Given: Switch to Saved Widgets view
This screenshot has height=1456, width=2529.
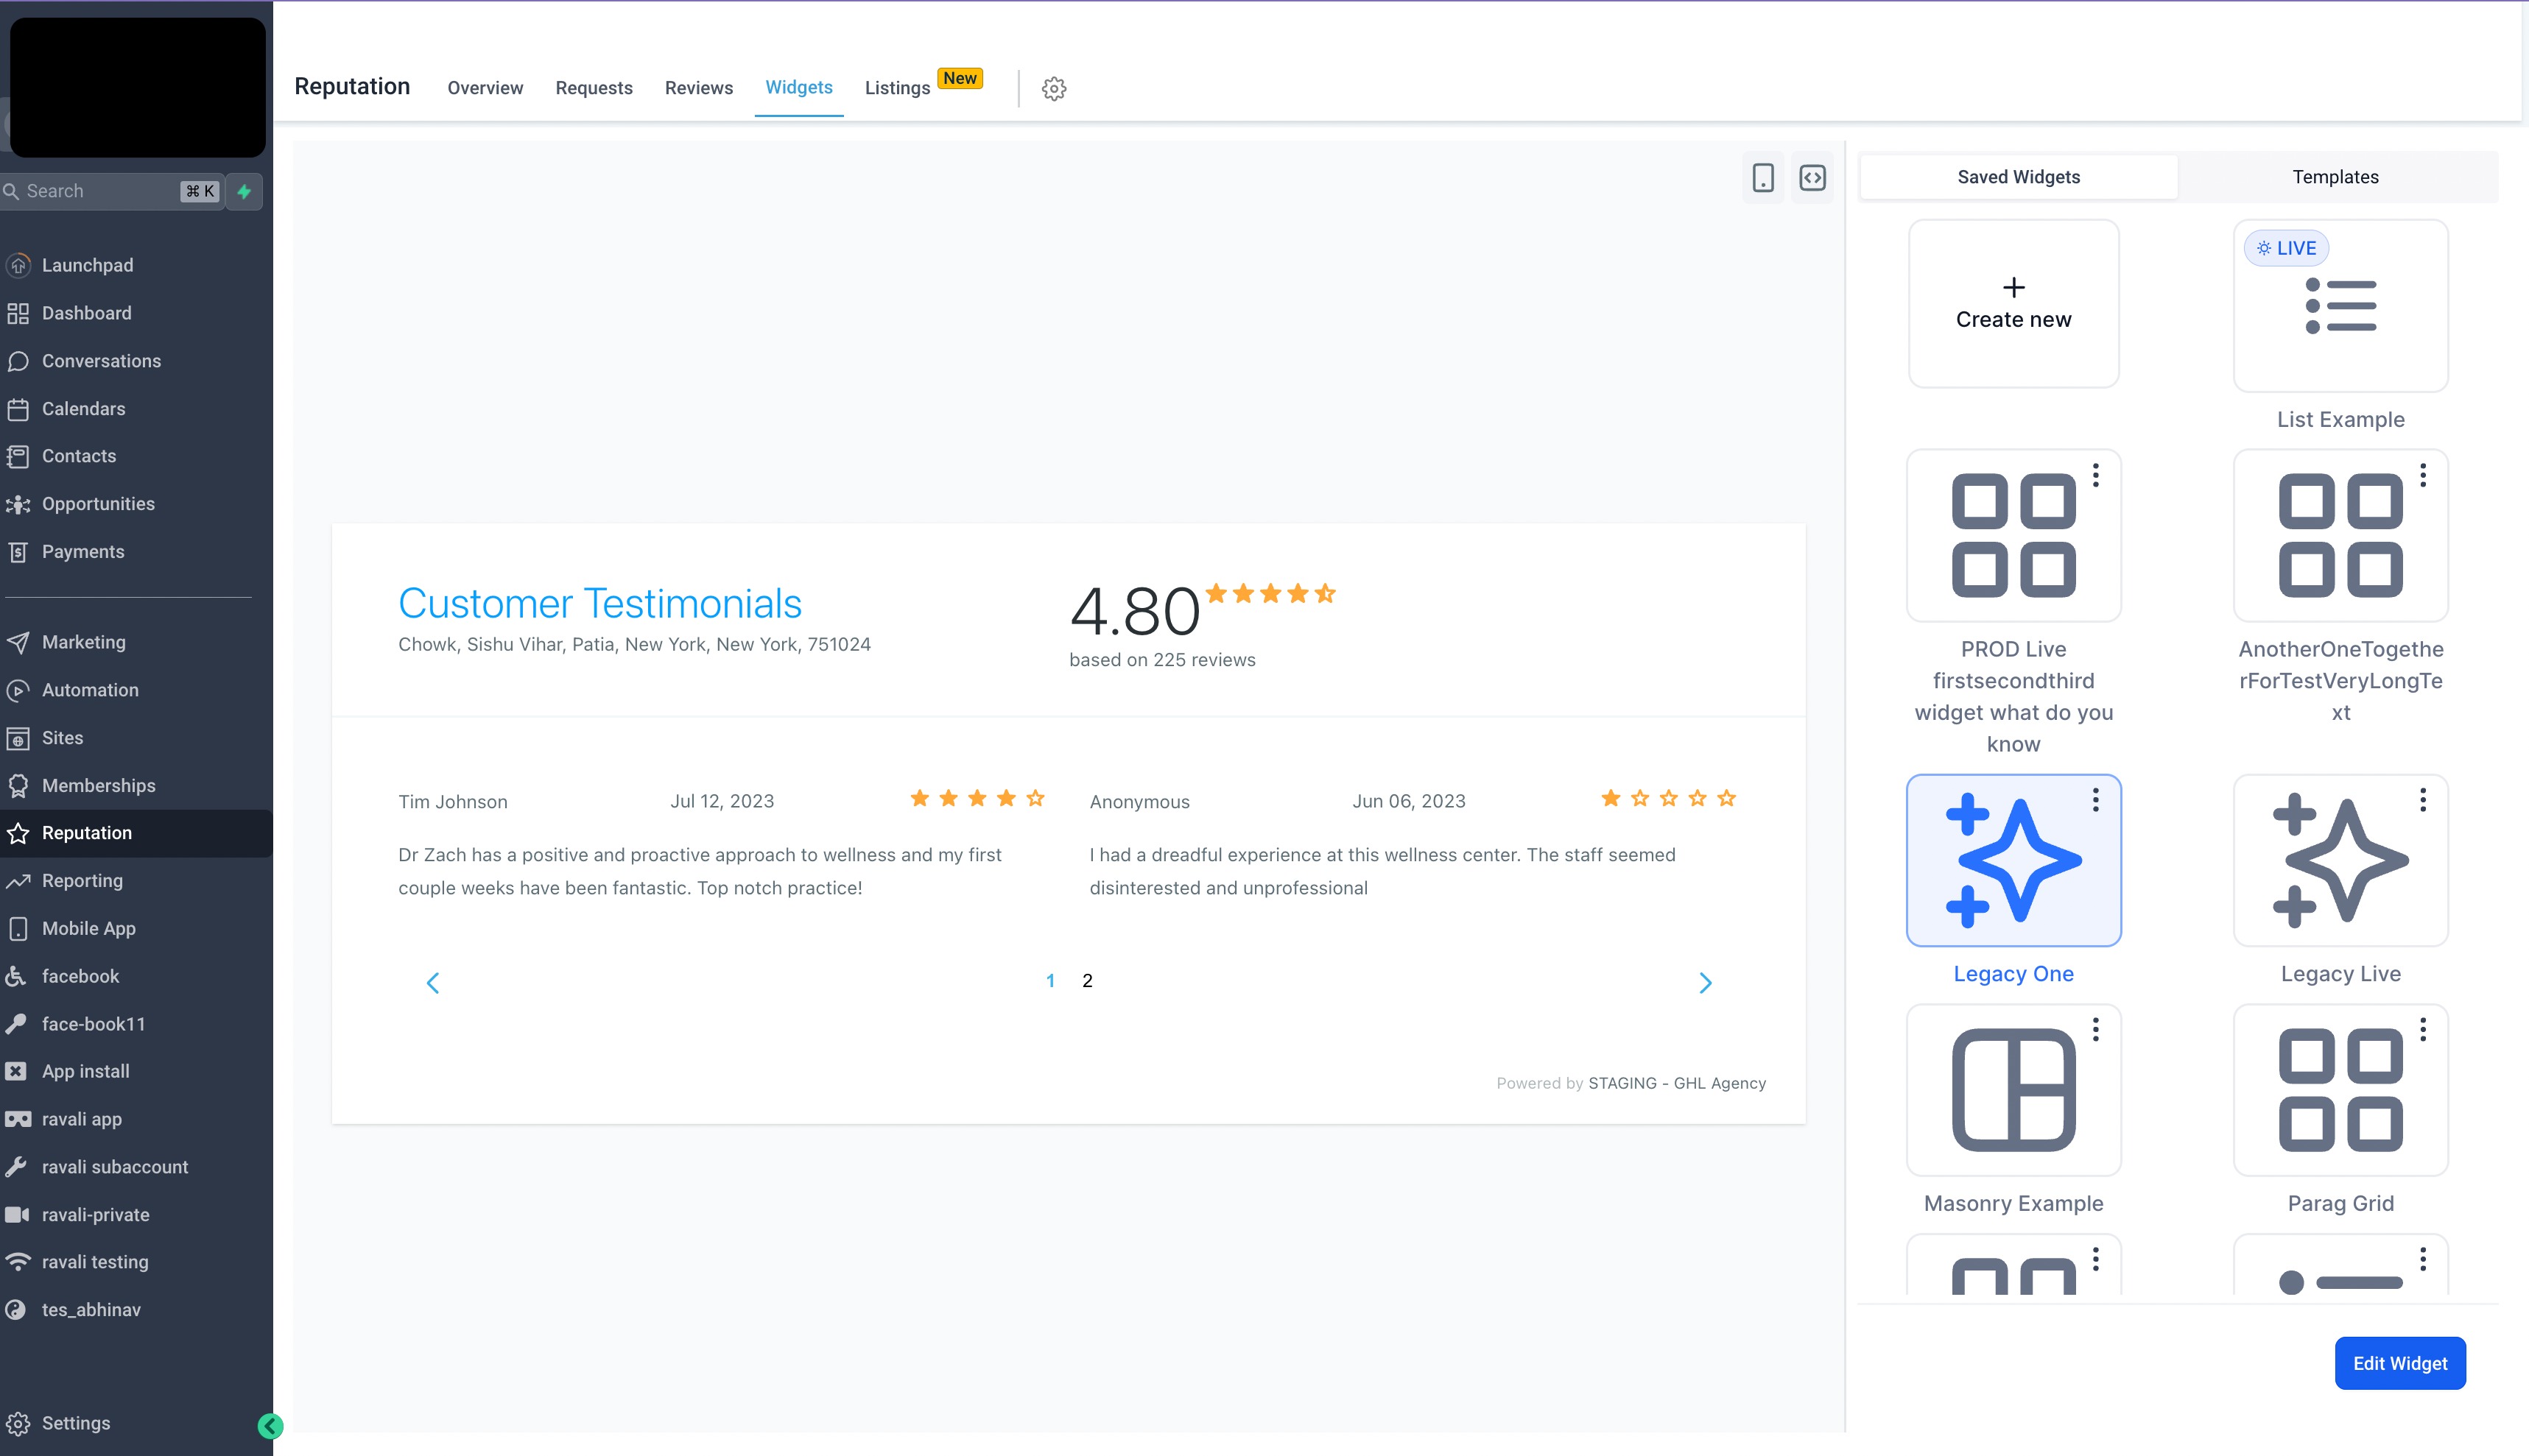Looking at the screenshot, I should (x=2018, y=177).
